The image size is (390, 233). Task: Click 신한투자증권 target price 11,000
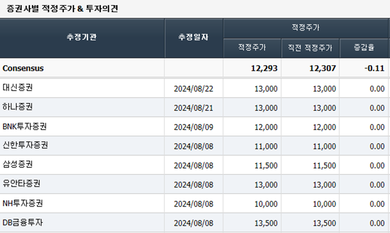266,146
